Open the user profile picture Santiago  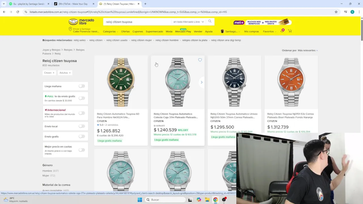pos(222,31)
